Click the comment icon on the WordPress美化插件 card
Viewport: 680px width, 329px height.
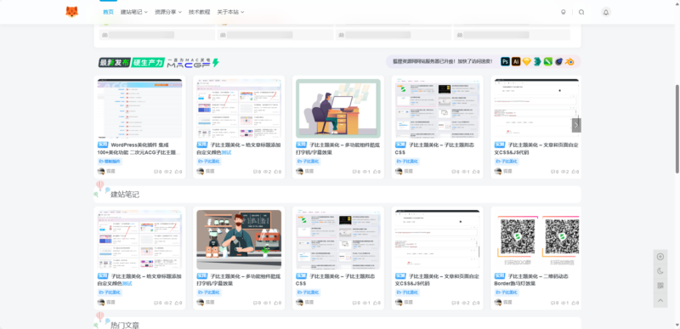click(x=157, y=172)
